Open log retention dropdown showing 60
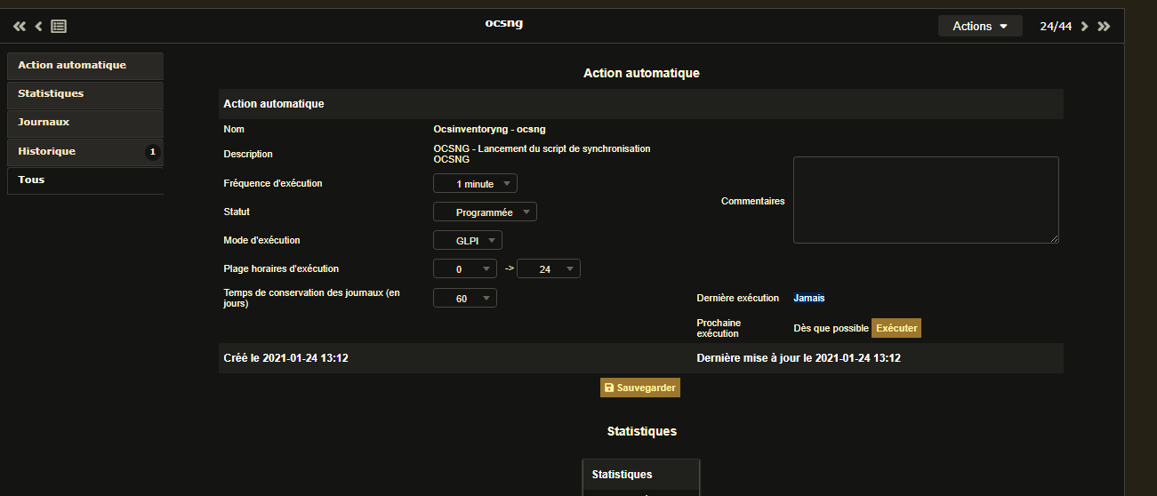 coord(464,299)
